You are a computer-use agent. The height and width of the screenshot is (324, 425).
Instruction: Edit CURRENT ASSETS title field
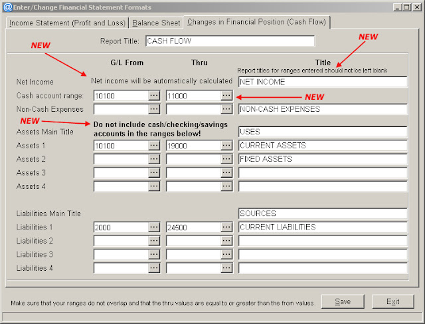(323, 146)
